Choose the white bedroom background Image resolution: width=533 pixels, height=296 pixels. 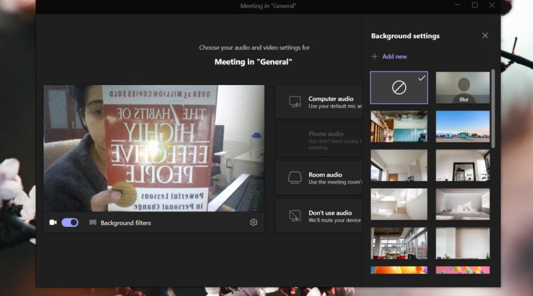point(463,204)
